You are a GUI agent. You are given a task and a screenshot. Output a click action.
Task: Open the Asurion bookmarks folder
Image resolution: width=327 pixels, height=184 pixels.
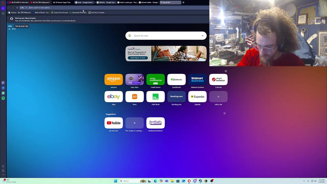point(12,13)
